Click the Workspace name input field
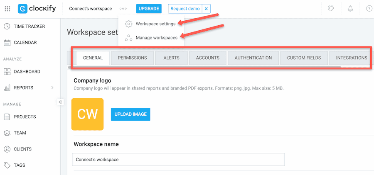 [178, 160]
